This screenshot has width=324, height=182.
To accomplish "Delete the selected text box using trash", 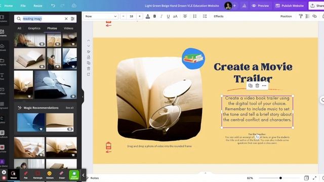I will [x=257, y=85].
